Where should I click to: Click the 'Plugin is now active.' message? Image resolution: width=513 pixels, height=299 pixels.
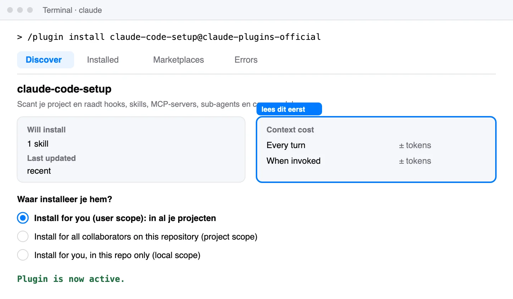coord(71,279)
